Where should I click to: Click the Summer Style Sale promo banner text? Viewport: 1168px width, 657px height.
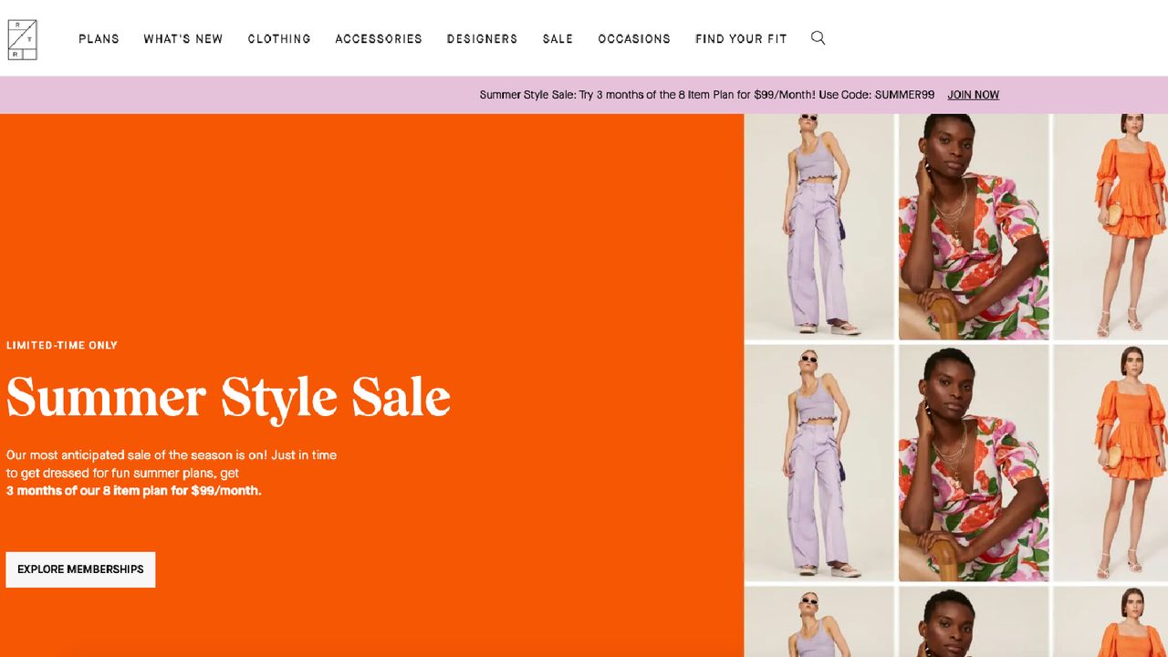click(708, 94)
